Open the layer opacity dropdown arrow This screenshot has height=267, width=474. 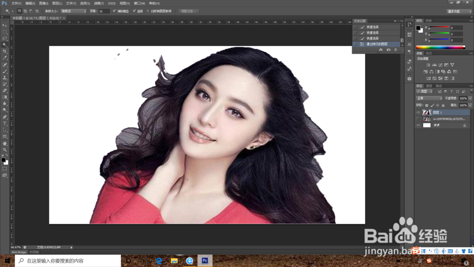(x=470, y=98)
